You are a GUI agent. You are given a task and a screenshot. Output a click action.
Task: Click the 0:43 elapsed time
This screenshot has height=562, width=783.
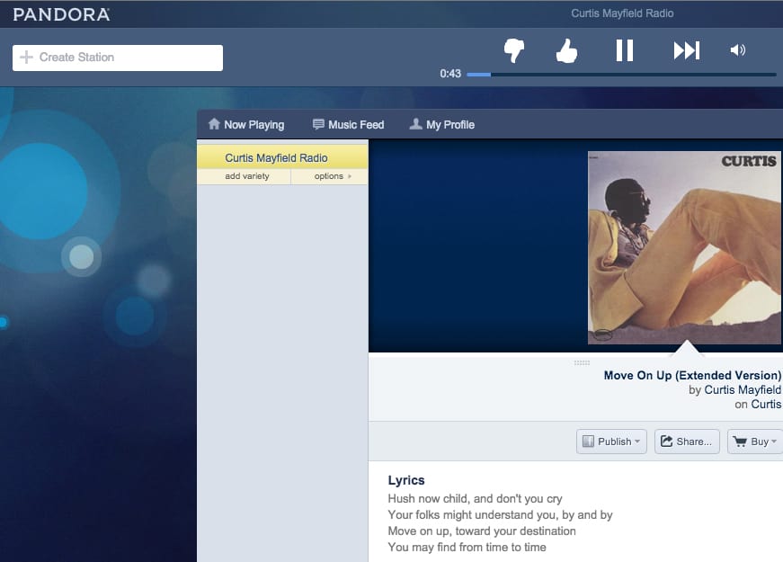[449, 74]
